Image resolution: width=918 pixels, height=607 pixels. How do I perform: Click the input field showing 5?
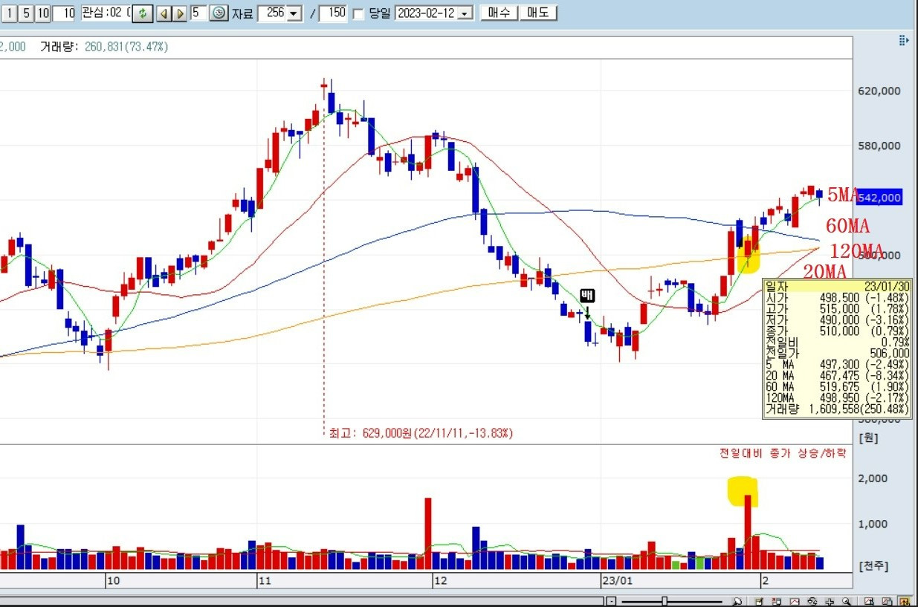(198, 13)
